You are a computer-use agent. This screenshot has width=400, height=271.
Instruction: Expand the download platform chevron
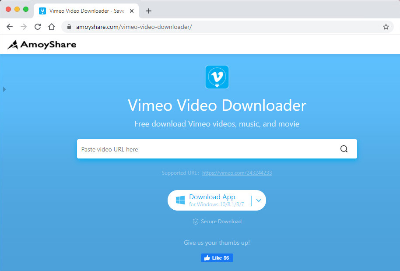(259, 201)
